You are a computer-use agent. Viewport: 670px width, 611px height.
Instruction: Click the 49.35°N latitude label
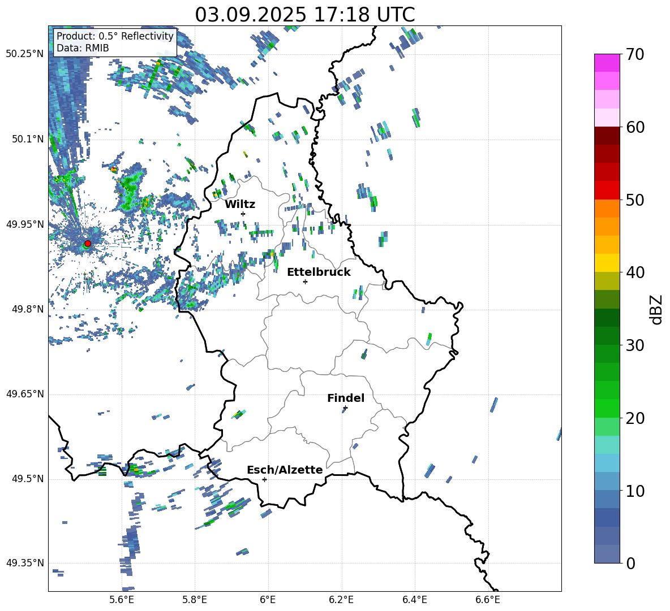point(25,563)
